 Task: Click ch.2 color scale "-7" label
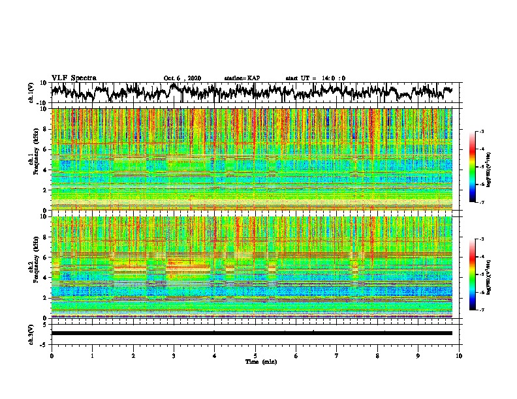481,310
